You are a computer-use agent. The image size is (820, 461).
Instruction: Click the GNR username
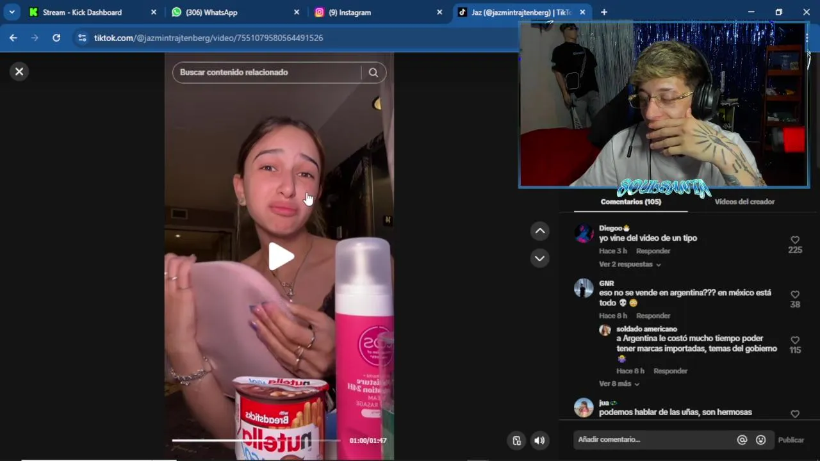click(607, 284)
